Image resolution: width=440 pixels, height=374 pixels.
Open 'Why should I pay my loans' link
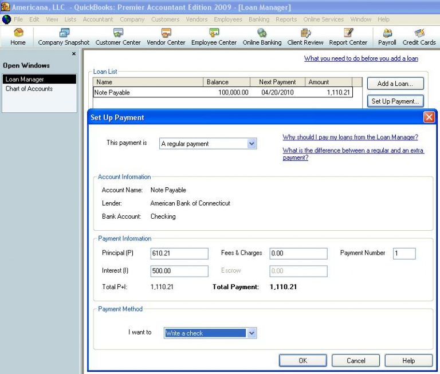pos(350,137)
